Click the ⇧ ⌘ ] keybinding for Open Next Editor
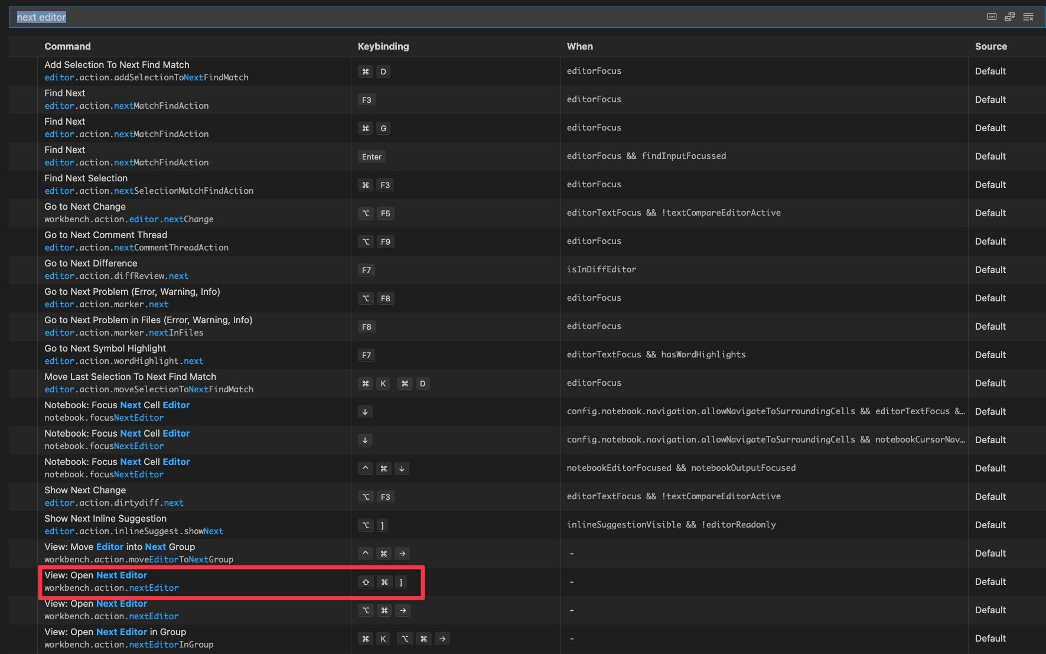The image size is (1046, 654). point(383,582)
